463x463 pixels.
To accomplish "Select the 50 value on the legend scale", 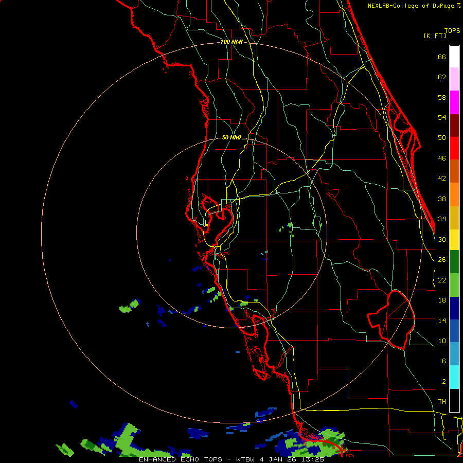I will [442, 138].
